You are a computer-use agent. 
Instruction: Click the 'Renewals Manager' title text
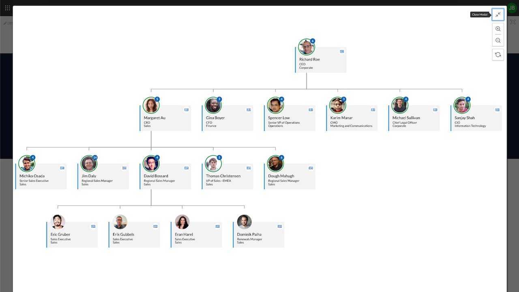250,239
